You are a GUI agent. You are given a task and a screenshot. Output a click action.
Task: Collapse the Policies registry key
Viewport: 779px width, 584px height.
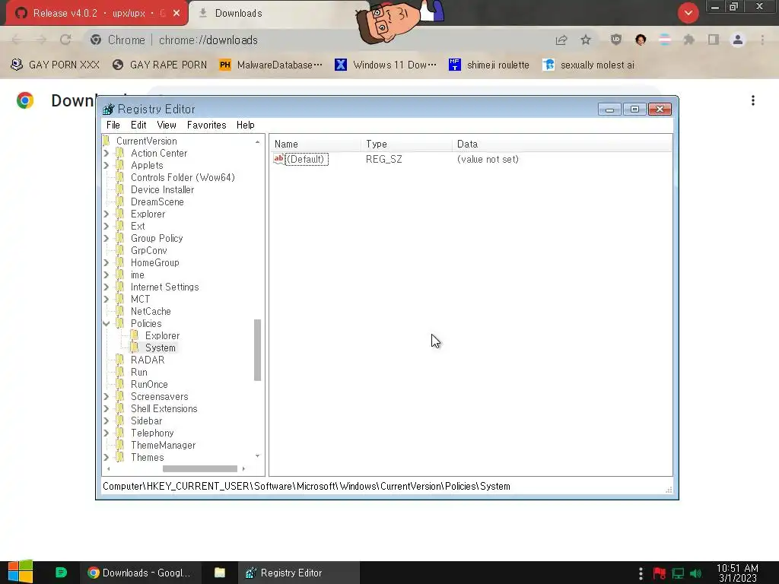pyautogui.click(x=107, y=324)
